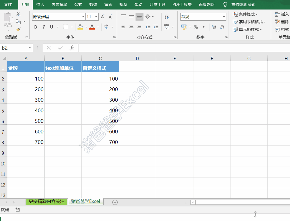
Task: Open 套用表格格式 table styles menu
Action: click(x=249, y=22)
